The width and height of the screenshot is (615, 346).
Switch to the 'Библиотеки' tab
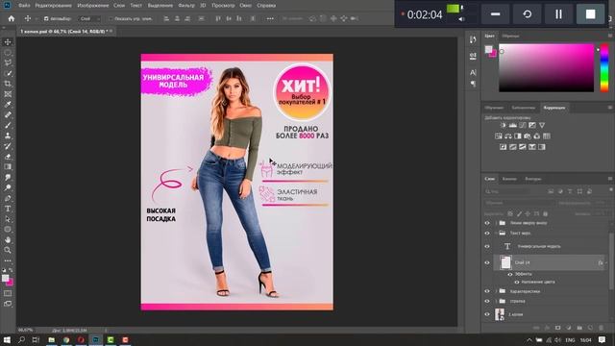click(523, 108)
